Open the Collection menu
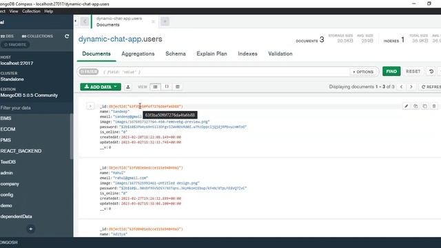441x248 pixels. [x=31, y=11]
